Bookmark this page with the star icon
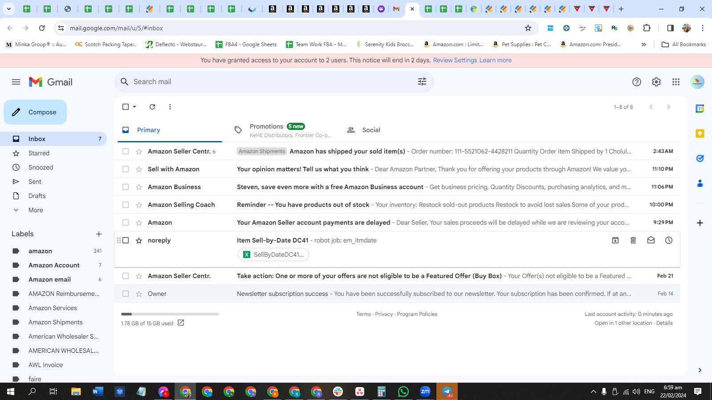Screen dimensions: 712x400 tap(528, 28)
